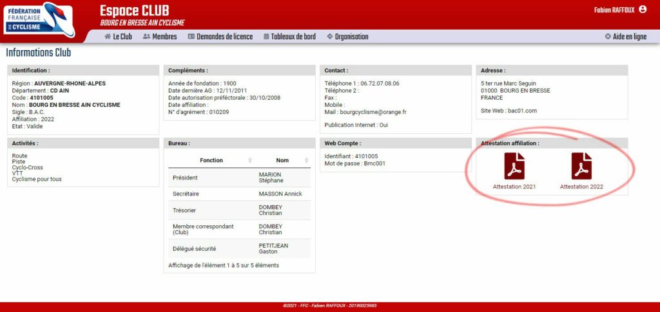Viewport: 660px width, 312px height.
Task: Click the user profile icon beside Fabien RAFFOUX
Action: pos(642,10)
